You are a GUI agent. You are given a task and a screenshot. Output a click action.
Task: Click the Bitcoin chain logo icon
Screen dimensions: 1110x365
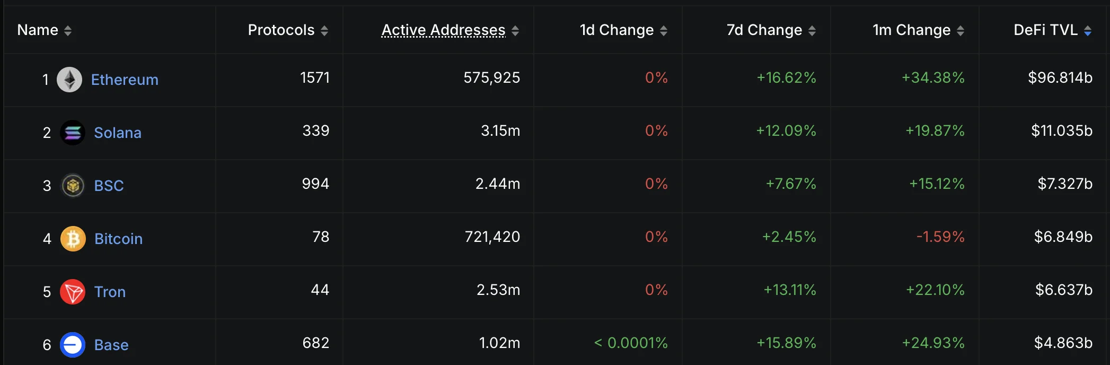point(73,239)
